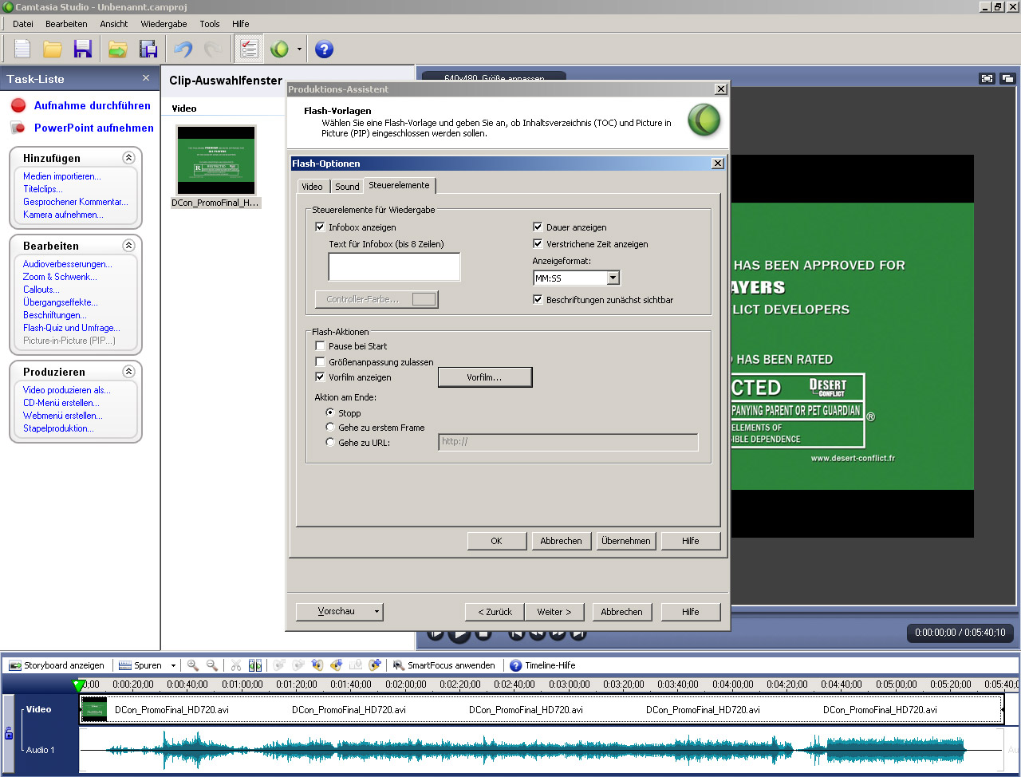Open the Spuren tracks dropdown
This screenshot has width=1021, height=777.
[x=172, y=665]
